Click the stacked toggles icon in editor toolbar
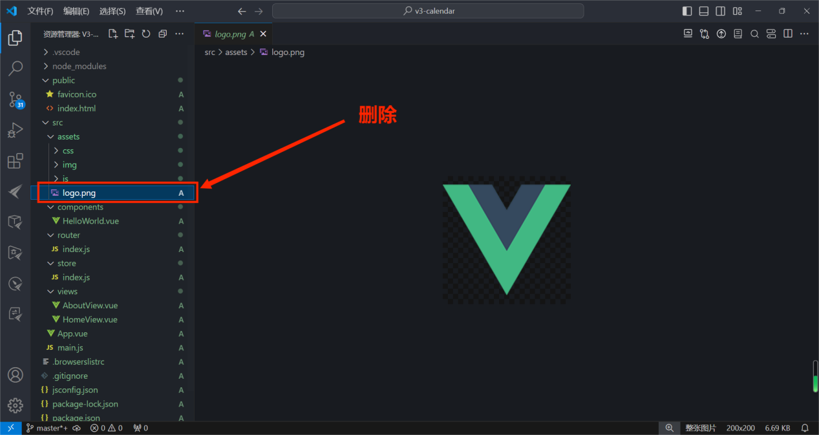The width and height of the screenshot is (819, 435). tap(771, 34)
